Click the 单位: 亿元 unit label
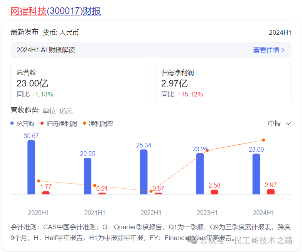 click(x=57, y=111)
